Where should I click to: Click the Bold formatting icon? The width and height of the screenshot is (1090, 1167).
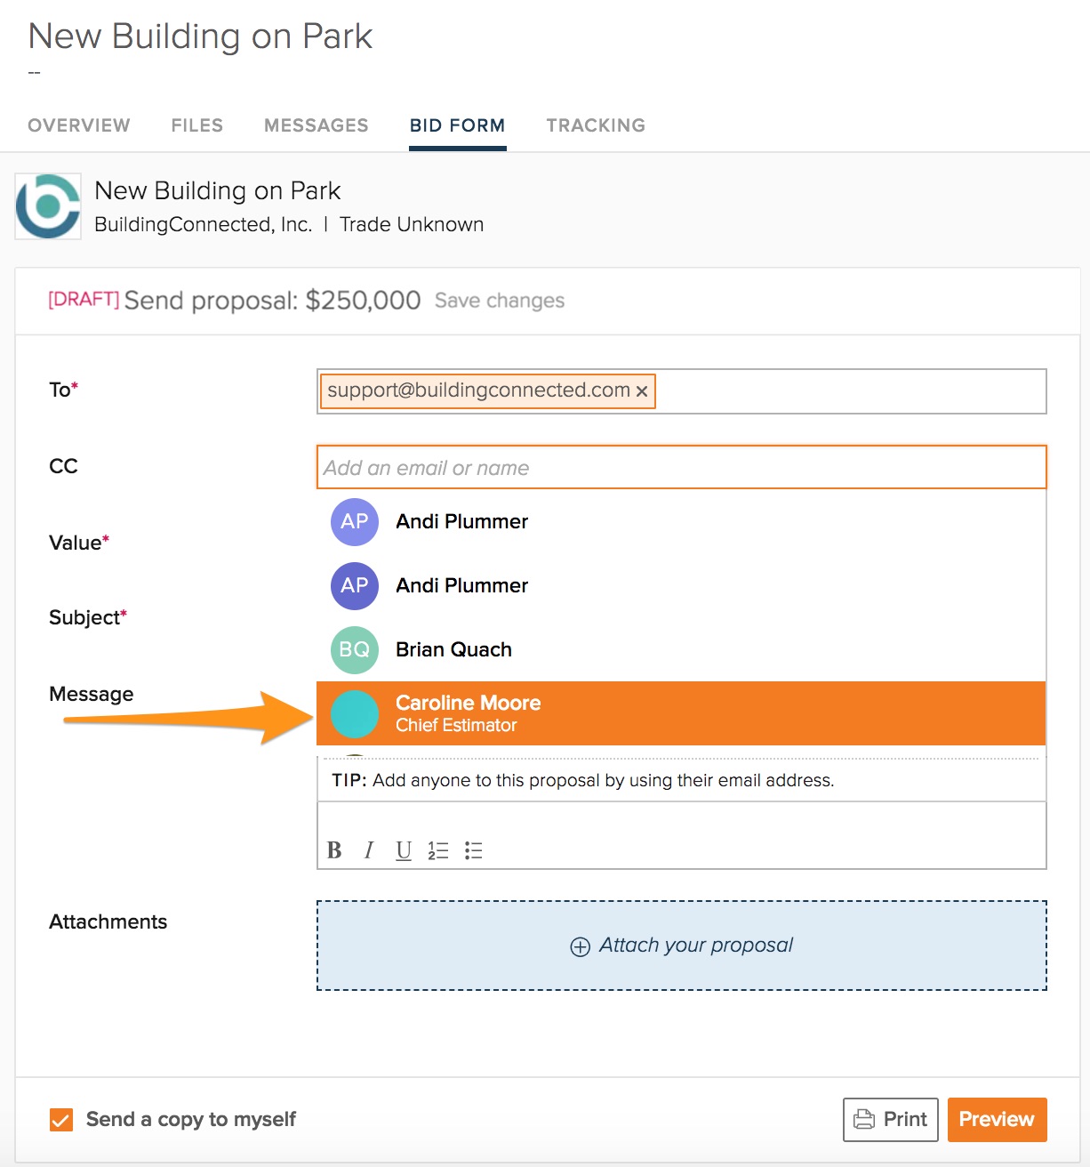pos(334,850)
